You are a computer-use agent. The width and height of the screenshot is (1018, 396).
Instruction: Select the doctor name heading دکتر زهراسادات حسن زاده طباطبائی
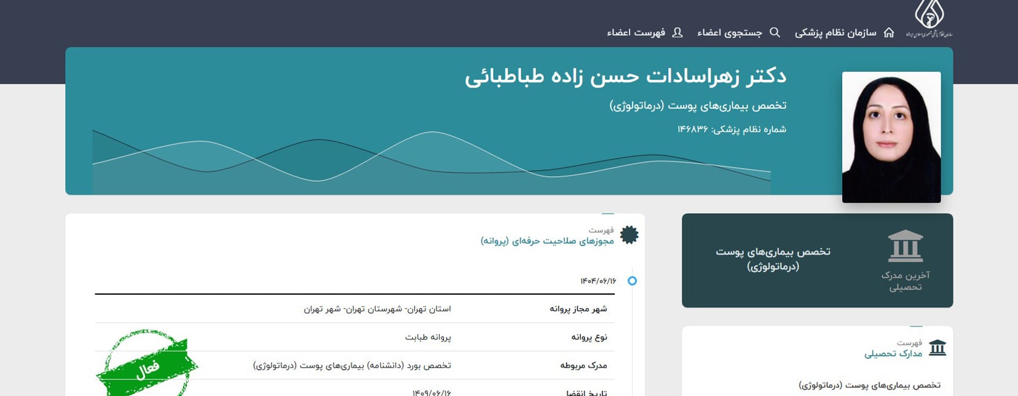click(x=625, y=76)
